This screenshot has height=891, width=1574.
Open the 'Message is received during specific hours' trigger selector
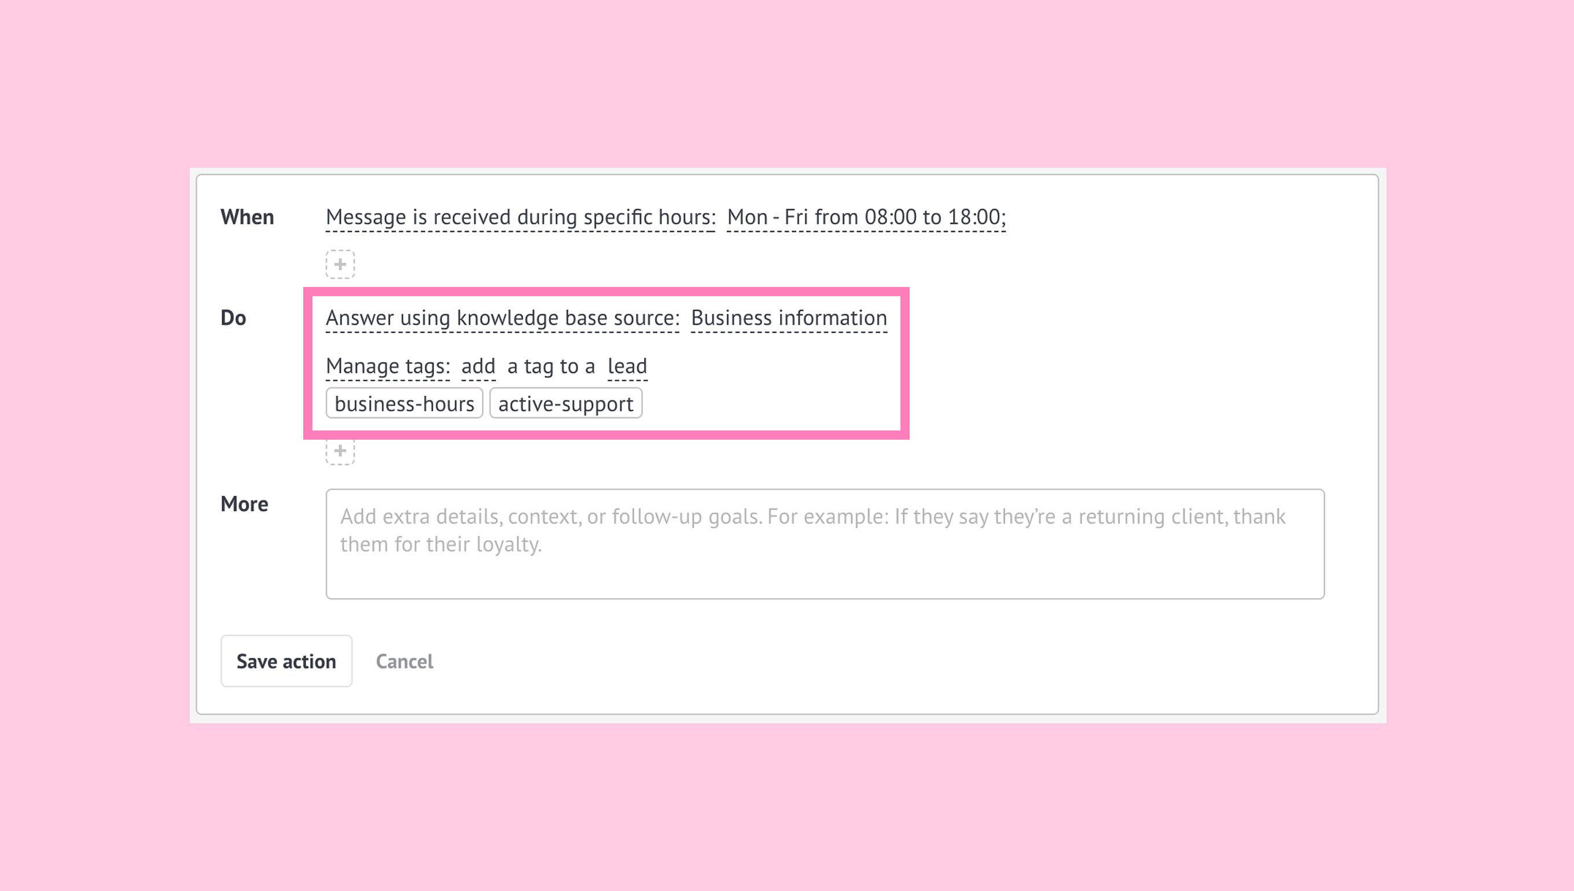point(520,217)
